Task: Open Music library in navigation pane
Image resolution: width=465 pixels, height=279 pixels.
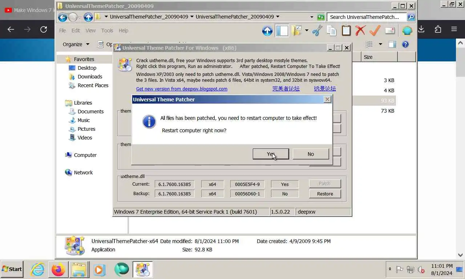Action: point(84,120)
